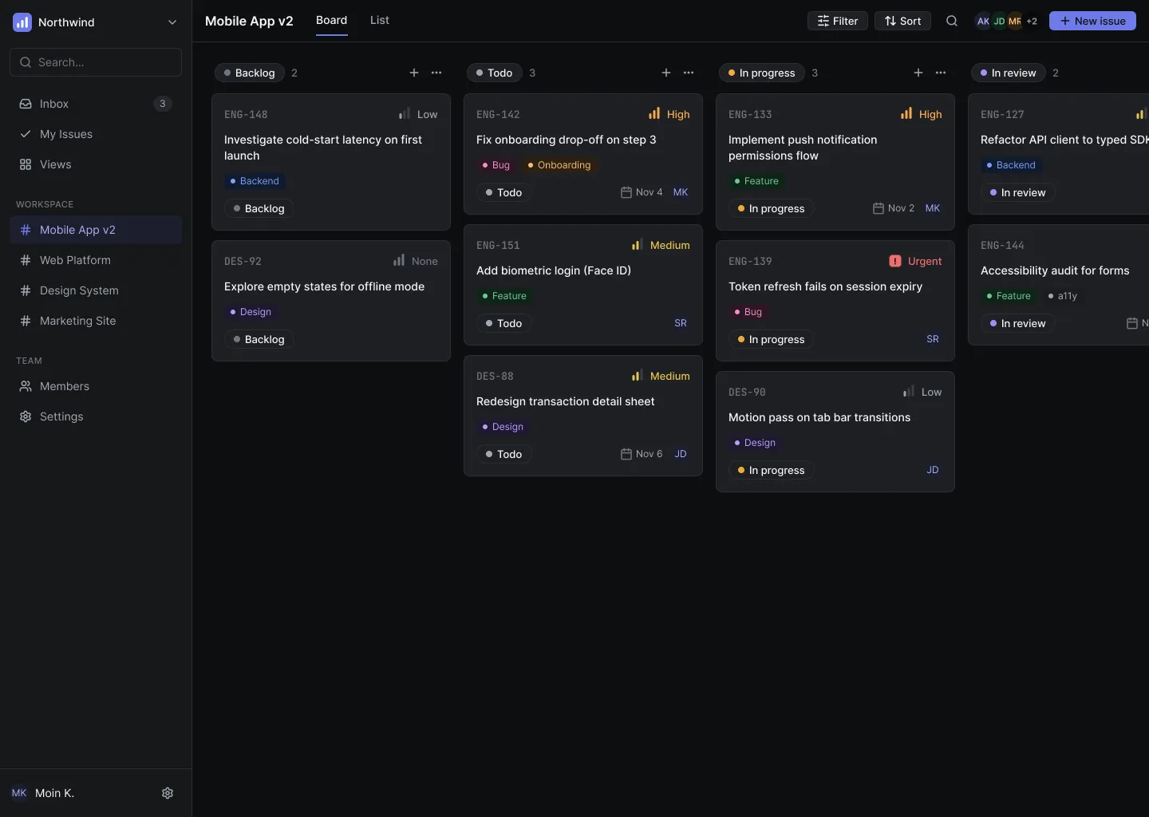Screen dimensions: 1149x817
Task: Open Backlog status on DES-92 card
Action: 259,339
